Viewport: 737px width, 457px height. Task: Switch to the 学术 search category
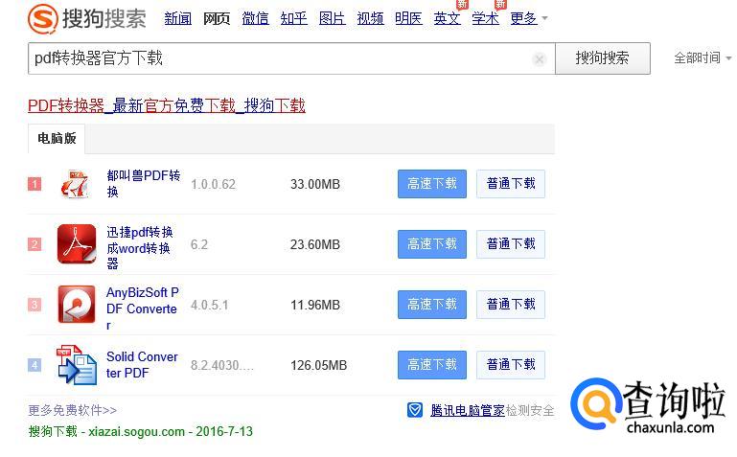coord(485,18)
